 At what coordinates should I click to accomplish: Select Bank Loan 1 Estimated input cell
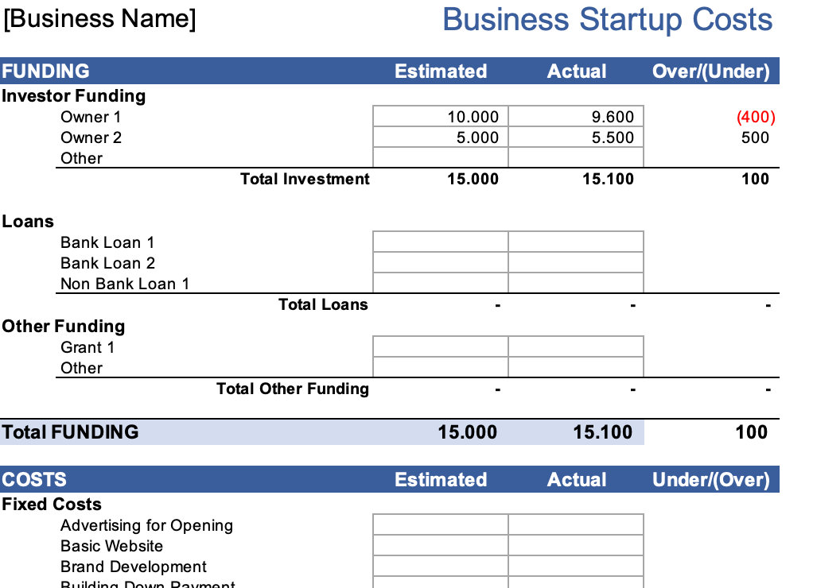(x=440, y=242)
